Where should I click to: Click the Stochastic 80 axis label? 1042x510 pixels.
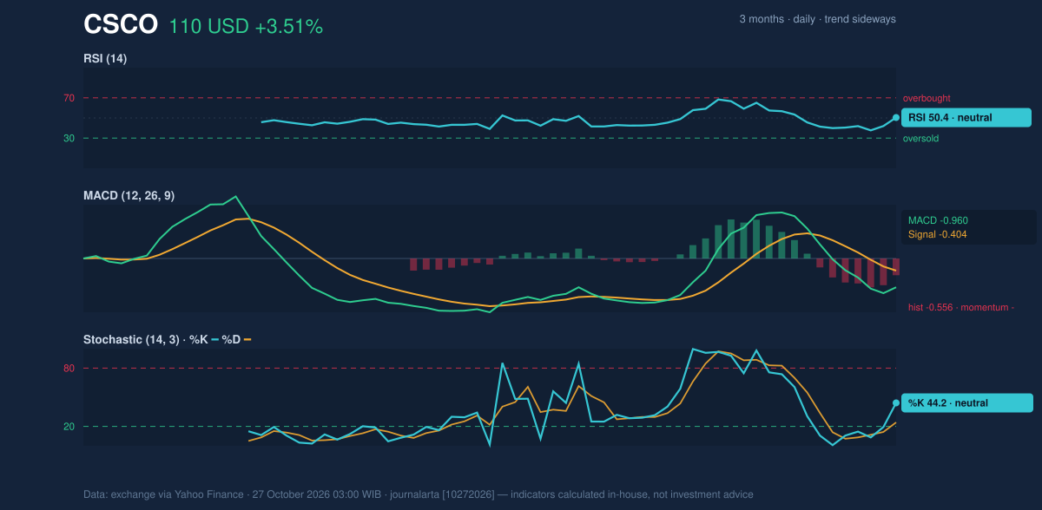[x=69, y=369]
